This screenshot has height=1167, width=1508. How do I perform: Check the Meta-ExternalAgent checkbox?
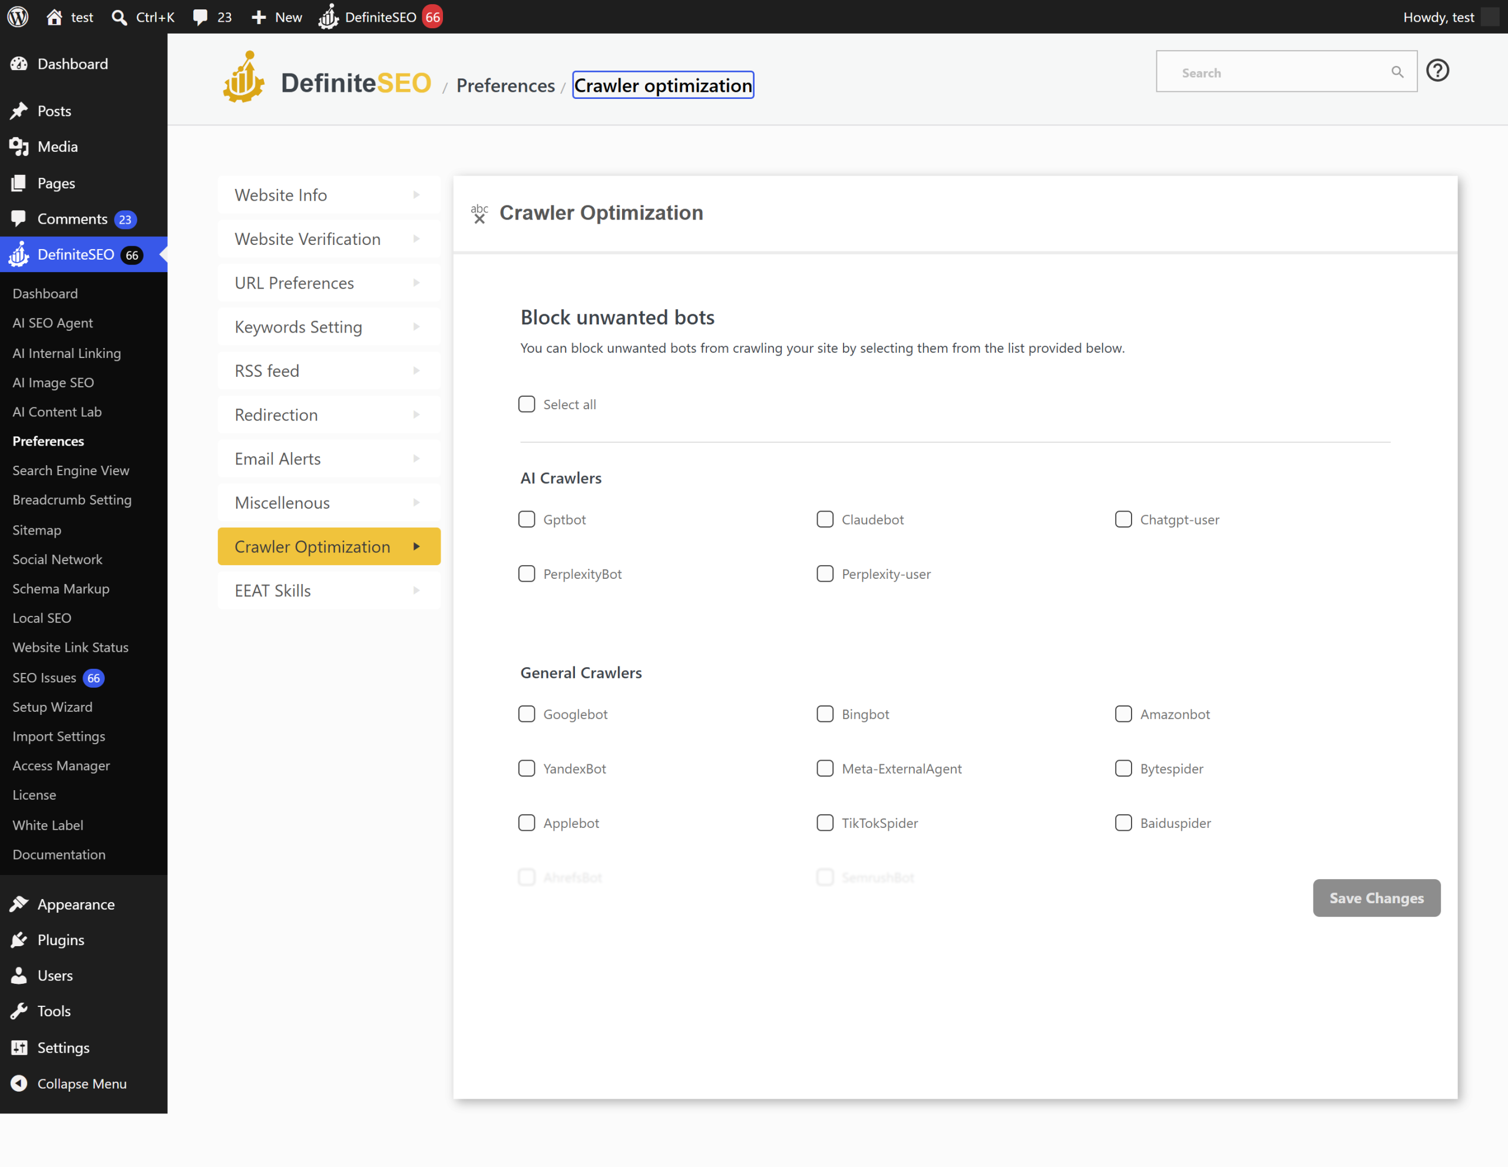[x=825, y=768]
